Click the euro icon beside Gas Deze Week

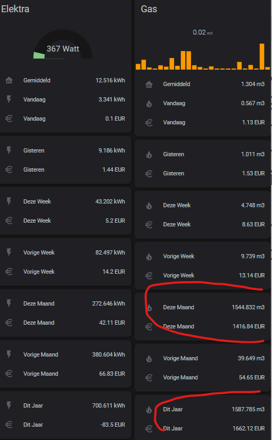(149, 224)
